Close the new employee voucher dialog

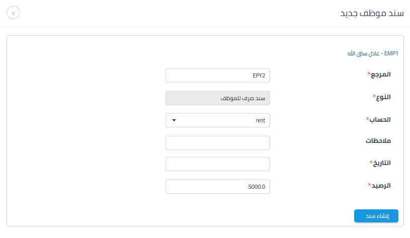point(14,13)
